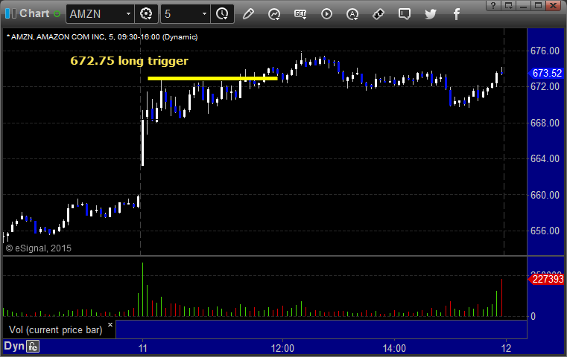Screen dimensions: 567x357
Task: Click the volume axis 0 label
Action: 533,317
